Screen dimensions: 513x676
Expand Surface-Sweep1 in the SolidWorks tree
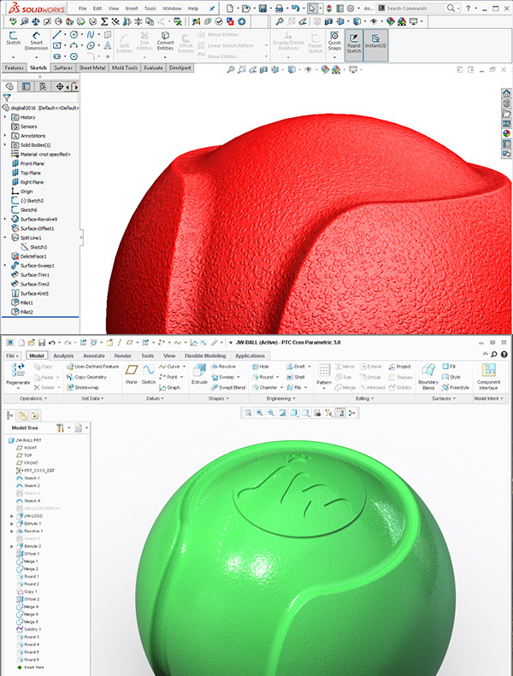coord(5,266)
